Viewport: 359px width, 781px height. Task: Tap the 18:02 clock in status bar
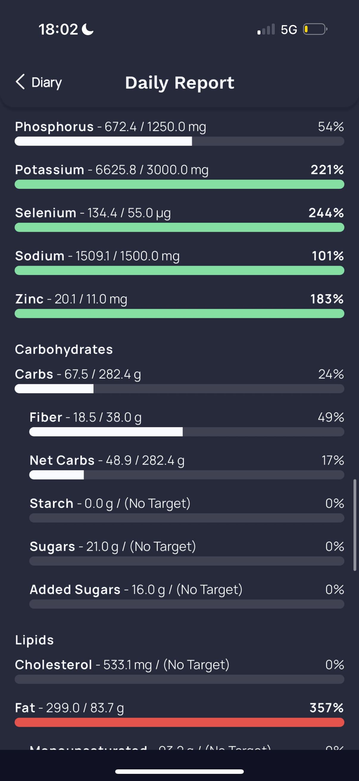58,29
